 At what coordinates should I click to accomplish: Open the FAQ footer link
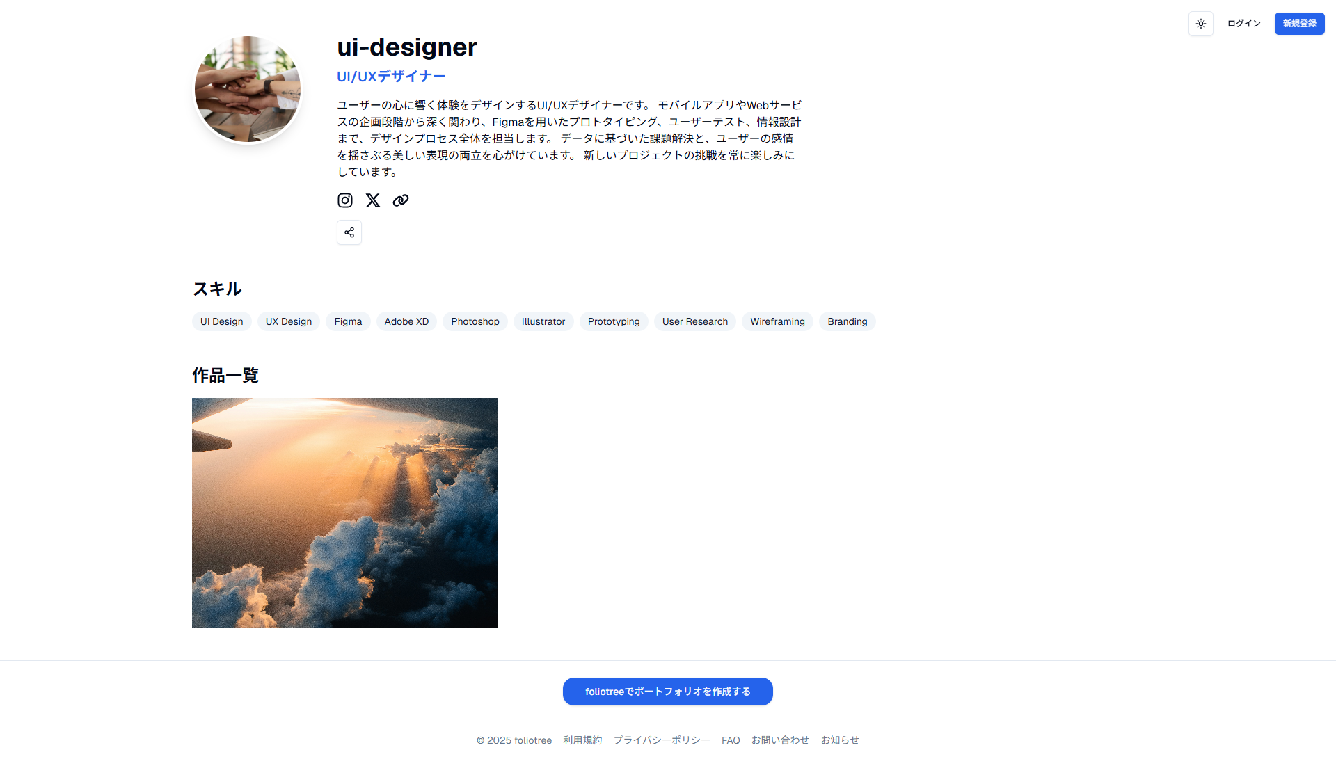coord(731,740)
